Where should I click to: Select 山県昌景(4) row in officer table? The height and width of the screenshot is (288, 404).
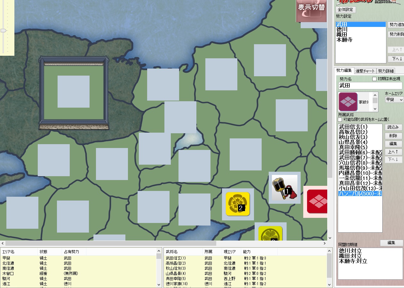point(245,273)
